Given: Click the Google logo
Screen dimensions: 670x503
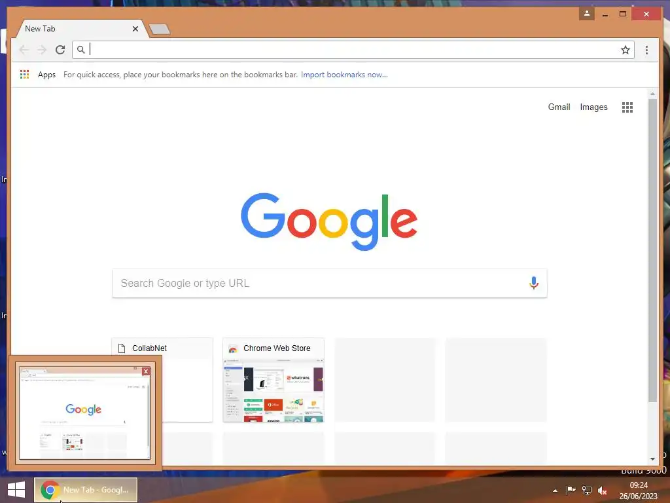Looking at the screenshot, I should pyautogui.click(x=329, y=221).
